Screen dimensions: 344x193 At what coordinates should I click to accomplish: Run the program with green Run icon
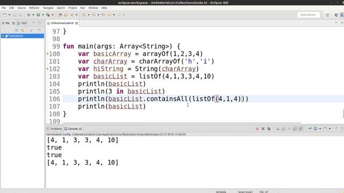pyautogui.click(x=38, y=15)
